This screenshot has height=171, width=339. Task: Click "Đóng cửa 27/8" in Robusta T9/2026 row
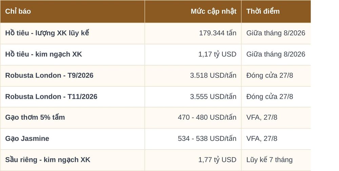(x=270, y=75)
